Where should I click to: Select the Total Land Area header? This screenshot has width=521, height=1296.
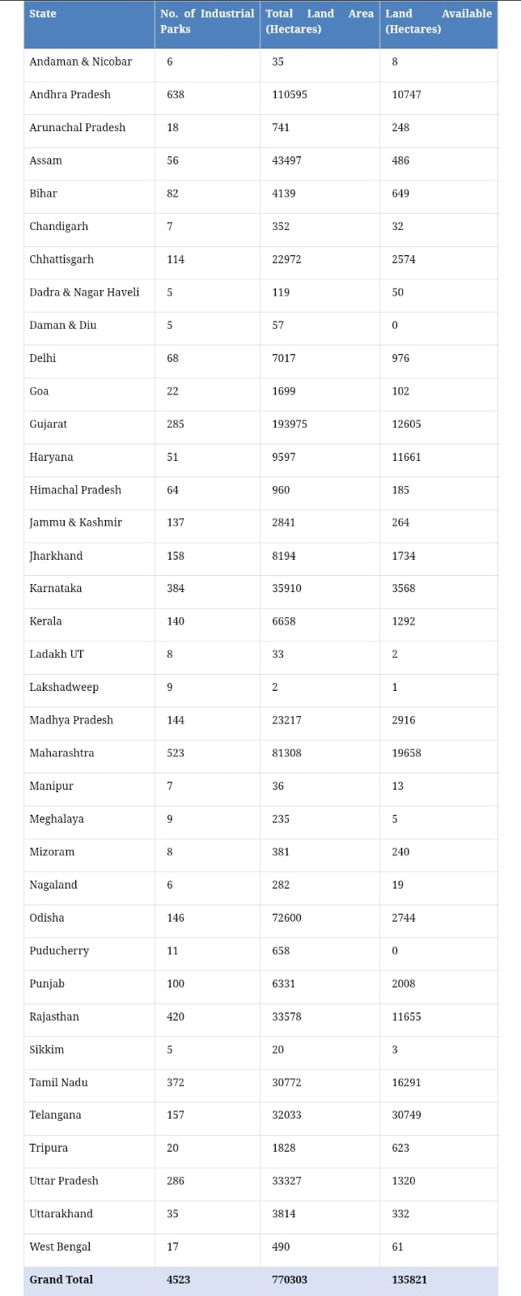click(319, 21)
